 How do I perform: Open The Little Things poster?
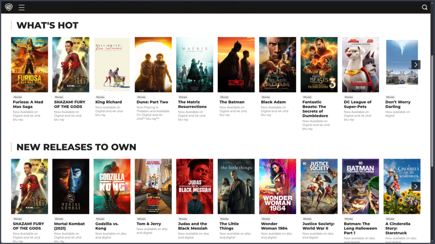(x=236, y=187)
